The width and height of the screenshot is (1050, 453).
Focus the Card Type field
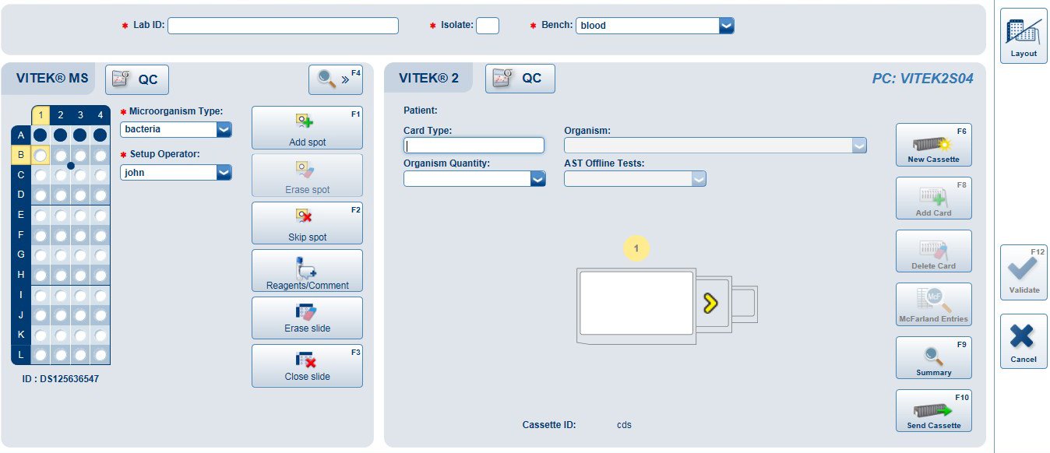[474, 146]
